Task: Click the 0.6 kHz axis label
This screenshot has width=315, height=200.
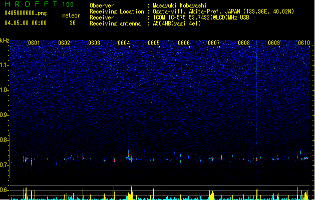Action: coord(4,190)
